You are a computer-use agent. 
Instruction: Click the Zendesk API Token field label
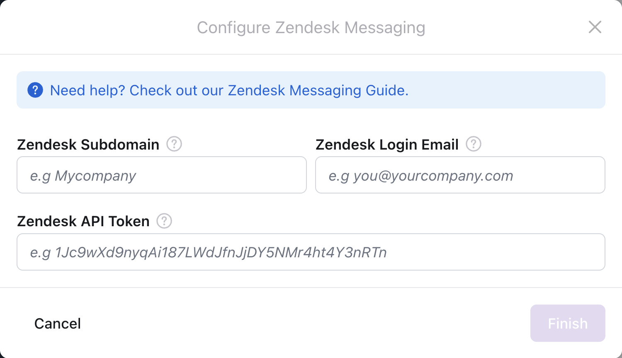point(83,221)
